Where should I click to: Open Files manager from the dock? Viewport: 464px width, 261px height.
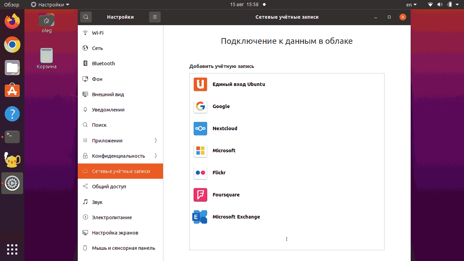12,68
